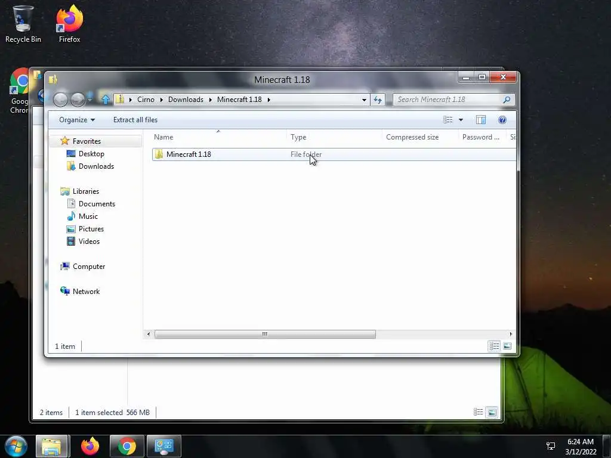Select the Minecraft 1.18 folder row
The width and height of the screenshot is (611, 458).
pos(334,154)
